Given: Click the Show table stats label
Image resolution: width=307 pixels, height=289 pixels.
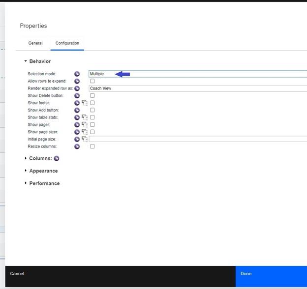Looking at the screenshot, I should pyautogui.click(x=43, y=117).
